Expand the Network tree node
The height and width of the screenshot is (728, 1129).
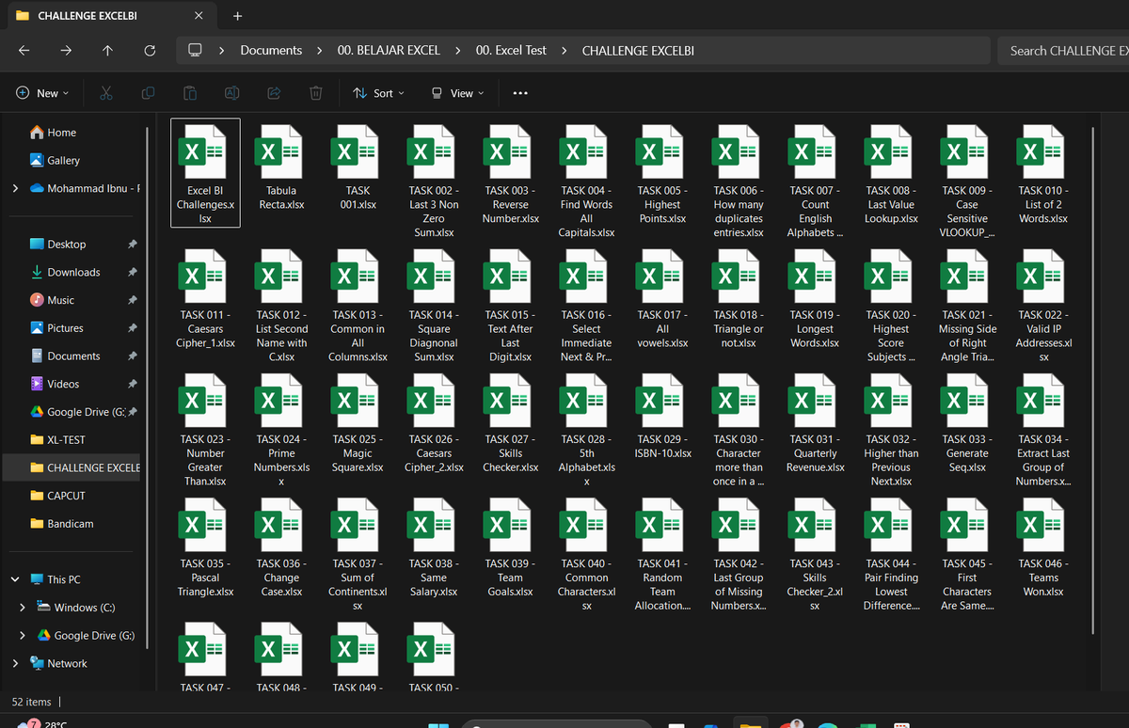pos(15,663)
